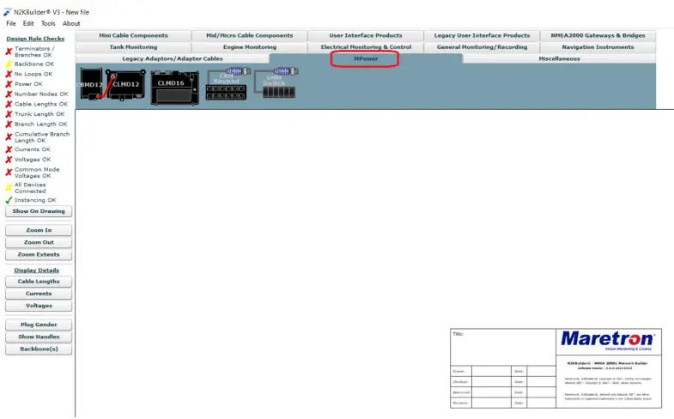The height and width of the screenshot is (419, 674).
Task: Click the All Devices Connected status icon
Action: click(x=9, y=188)
